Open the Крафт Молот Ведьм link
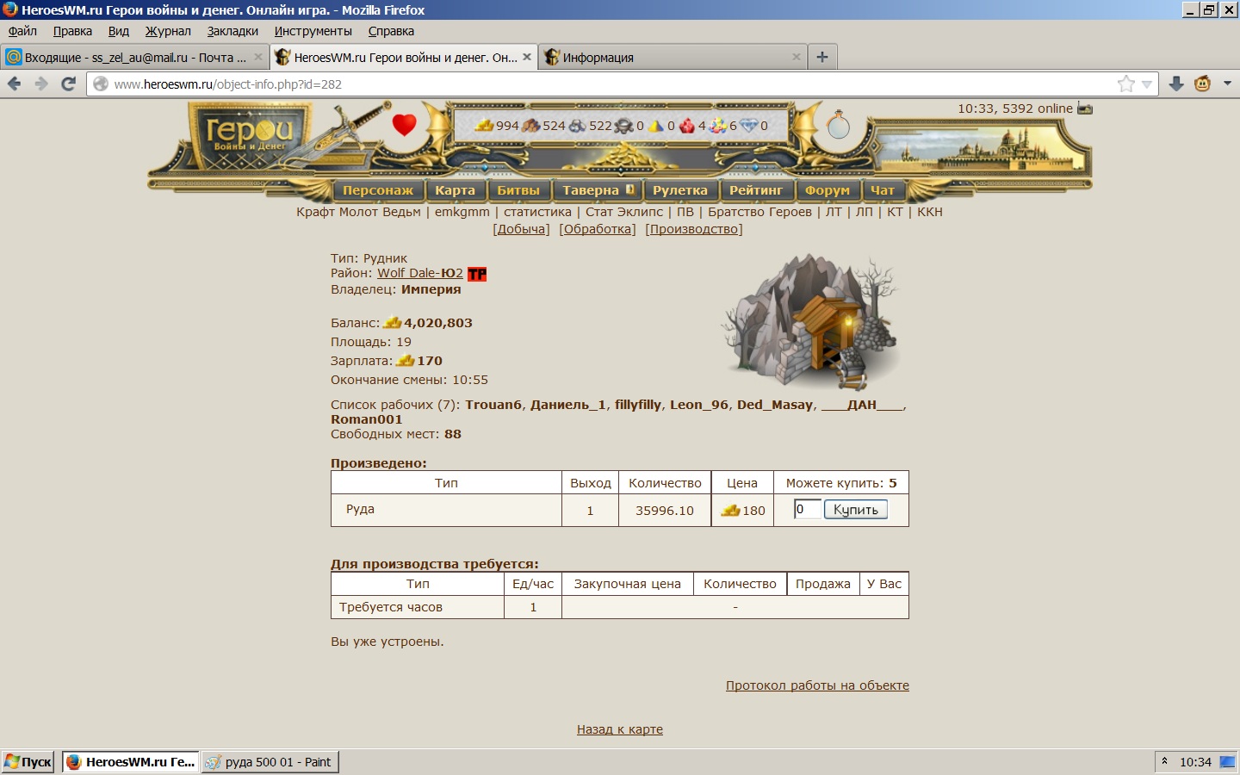 [x=358, y=212]
